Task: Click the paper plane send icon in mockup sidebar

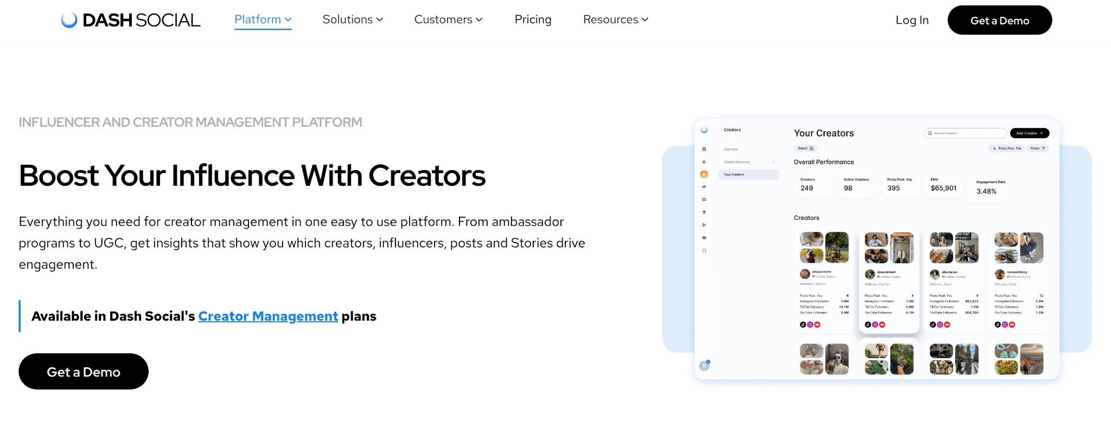Action: click(x=704, y=225)
